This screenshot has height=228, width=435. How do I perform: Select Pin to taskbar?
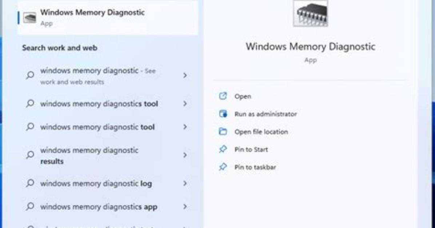point(255,167)
